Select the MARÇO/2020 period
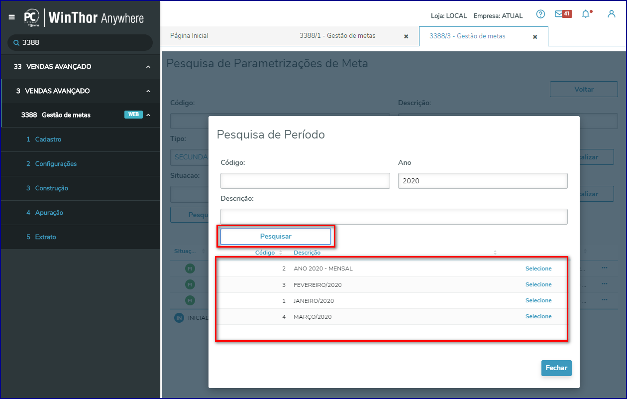 [x=538, y=316]
